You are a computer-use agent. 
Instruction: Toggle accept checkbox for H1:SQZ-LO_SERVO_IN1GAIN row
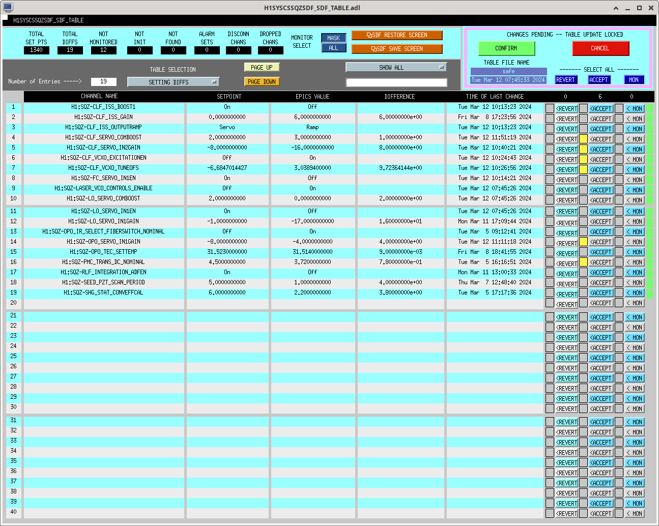click(x=583, y=222)
